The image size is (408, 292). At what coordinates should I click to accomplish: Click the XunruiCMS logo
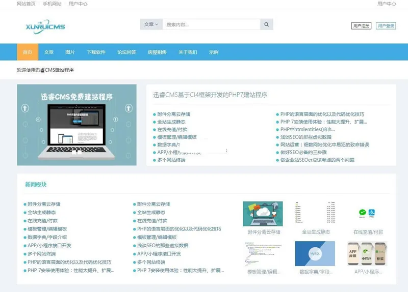[x=45, y=26]
